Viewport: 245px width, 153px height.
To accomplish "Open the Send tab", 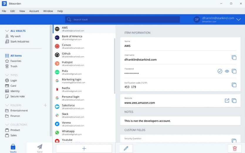I will (x=40, y=148).
